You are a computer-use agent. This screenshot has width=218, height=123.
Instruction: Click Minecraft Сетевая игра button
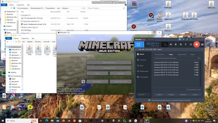point(109,68)
